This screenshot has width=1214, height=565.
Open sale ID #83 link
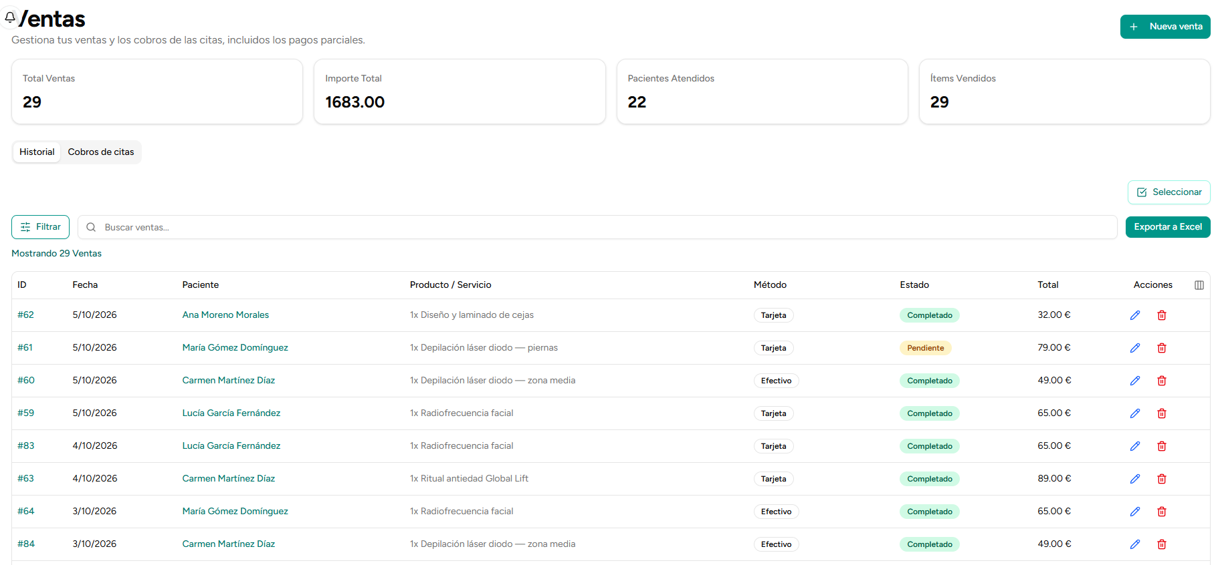(x=26, y=446)
